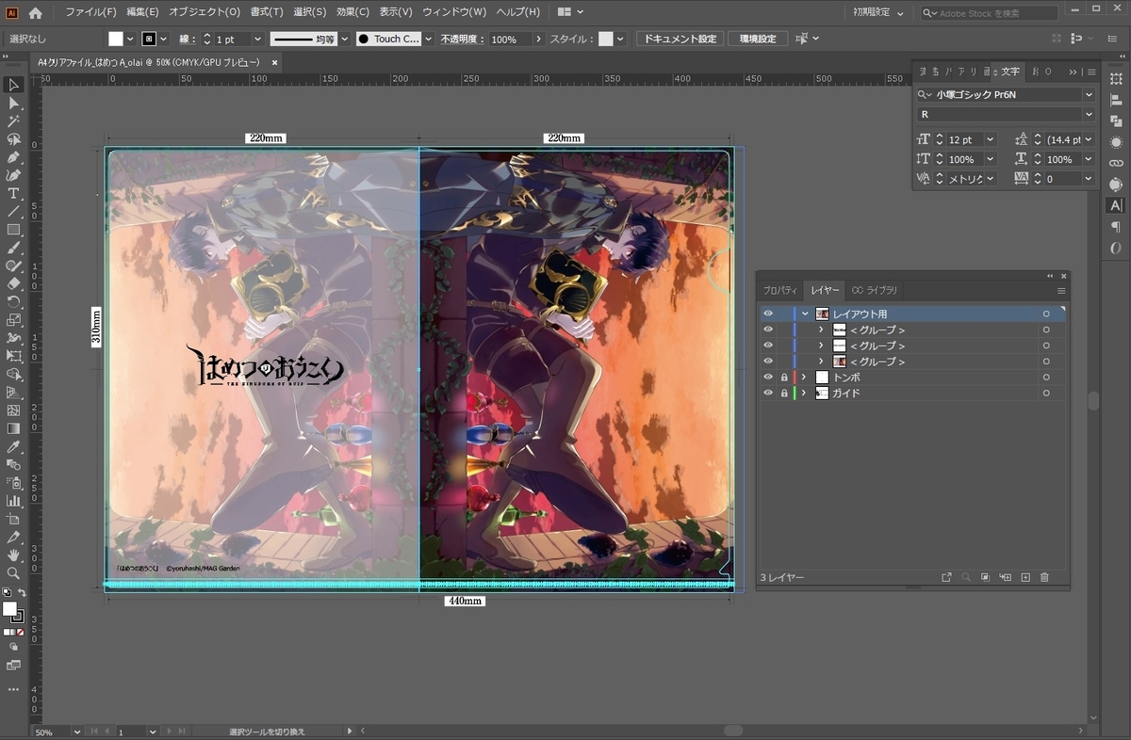Open the ファイル(F) menu
Image resolution: width=1131 pixels, height=740 pixels.
[x=90, y=12]
